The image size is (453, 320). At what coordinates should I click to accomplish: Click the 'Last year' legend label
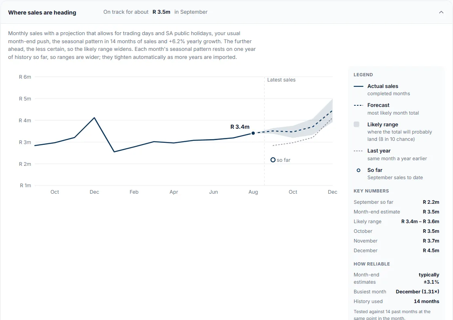[x=379, y=151]
